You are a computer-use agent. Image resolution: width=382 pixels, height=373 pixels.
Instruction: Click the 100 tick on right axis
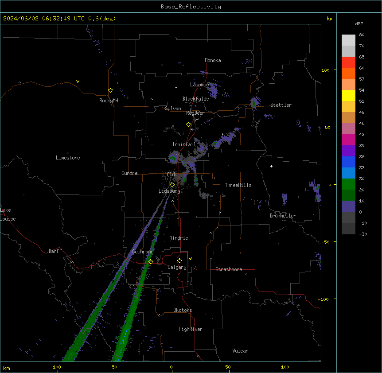click(325, 70)
